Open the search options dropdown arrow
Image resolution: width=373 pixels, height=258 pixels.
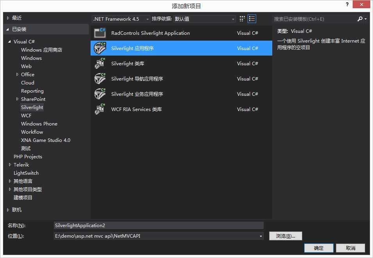coord(366,19)
